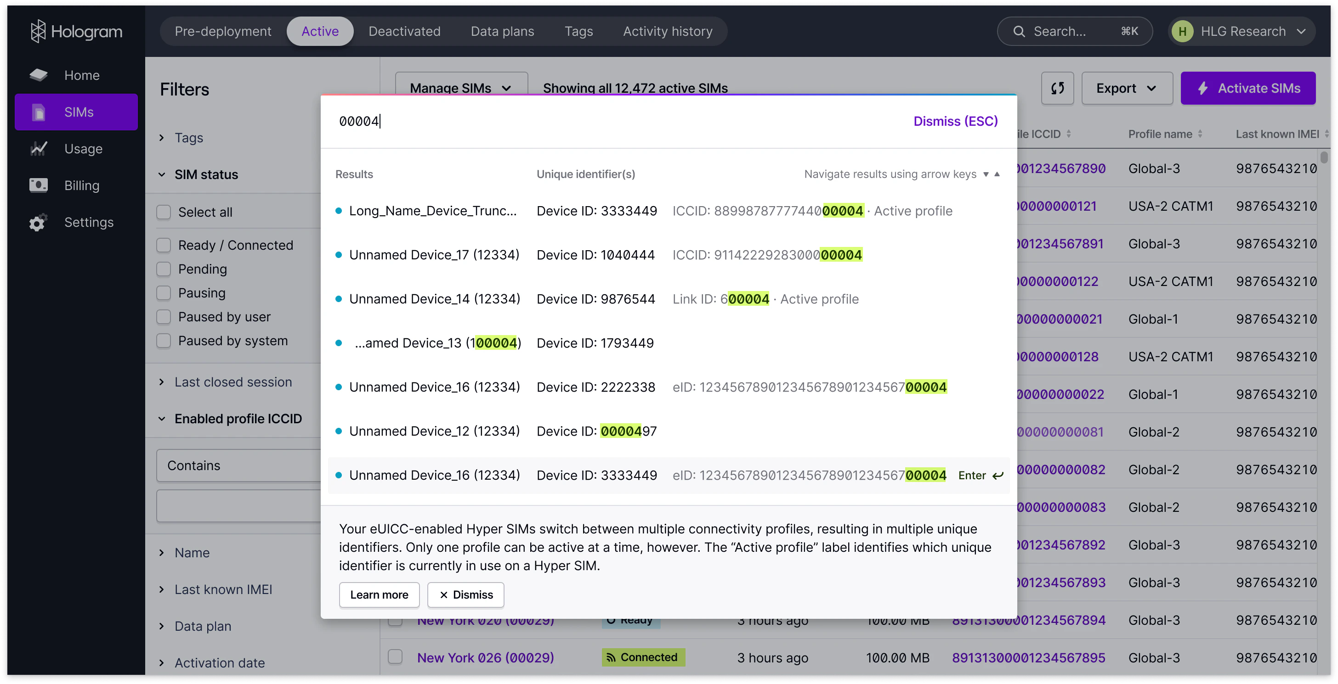The image size is (1338, 684).
Task: Toggle the Pending status checkbox
Action: pyautogui.click(x=164, y=269)
